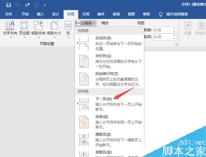Switch to the 视图 tab
The image size is (206, 157).
(x=131, y=14)
